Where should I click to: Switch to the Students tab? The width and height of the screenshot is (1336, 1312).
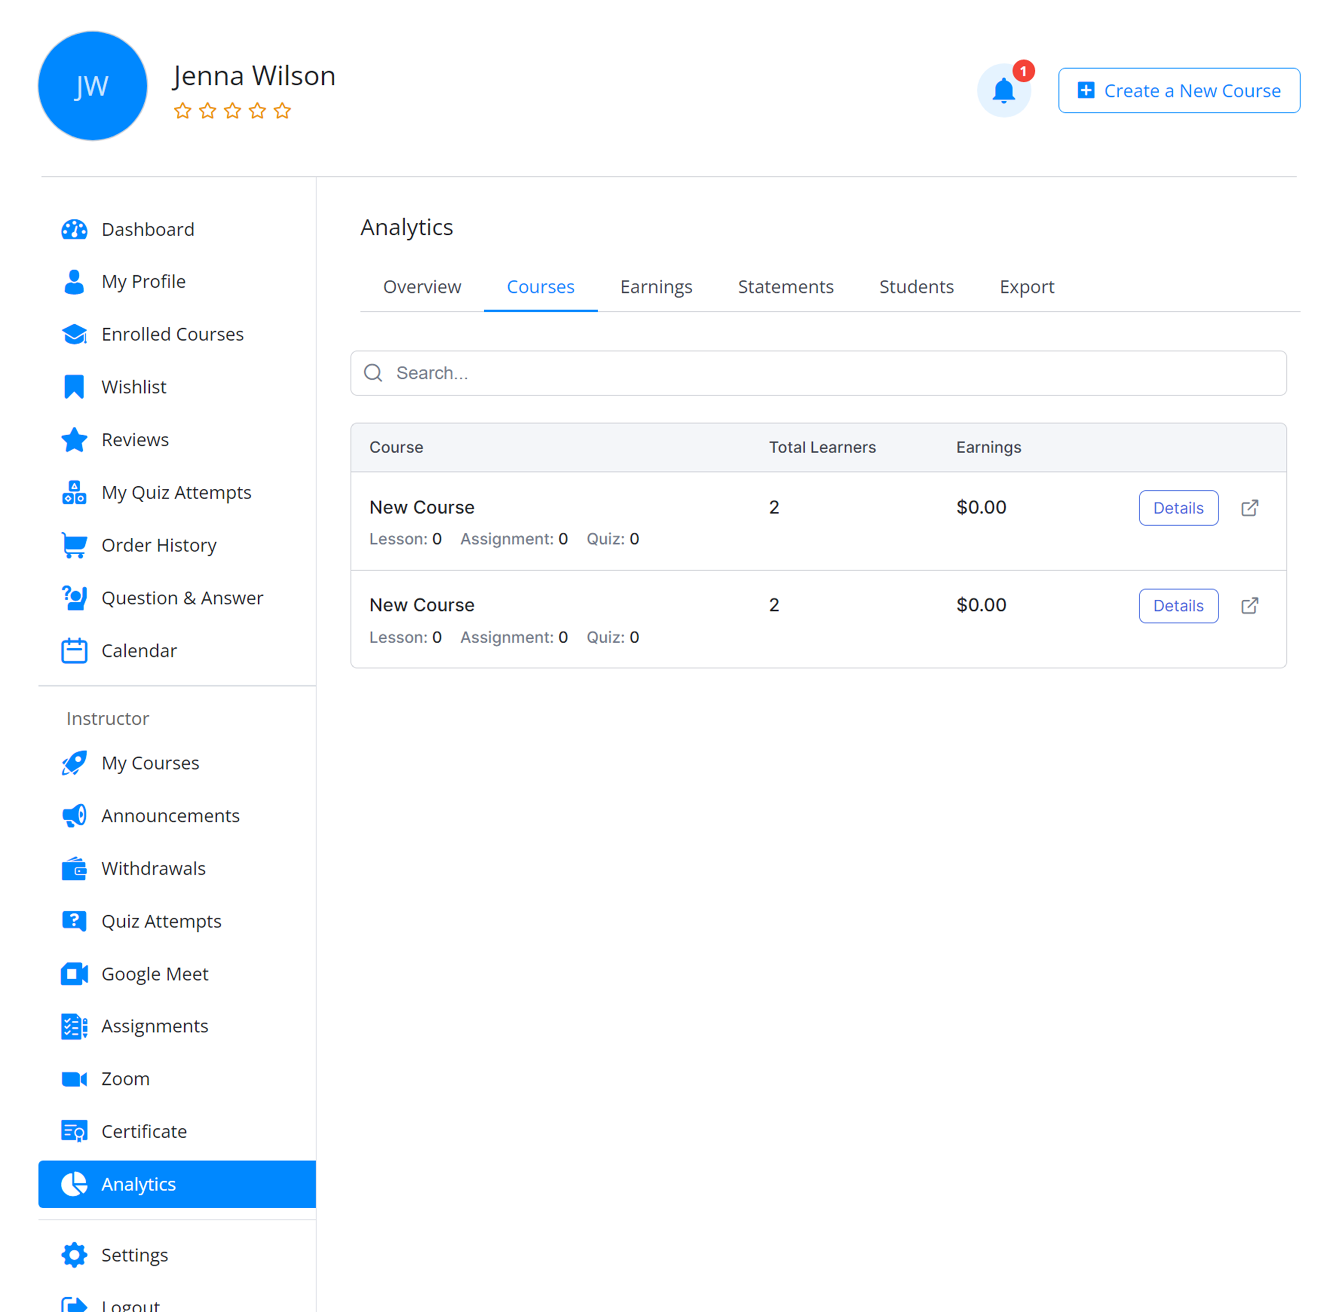916,287
